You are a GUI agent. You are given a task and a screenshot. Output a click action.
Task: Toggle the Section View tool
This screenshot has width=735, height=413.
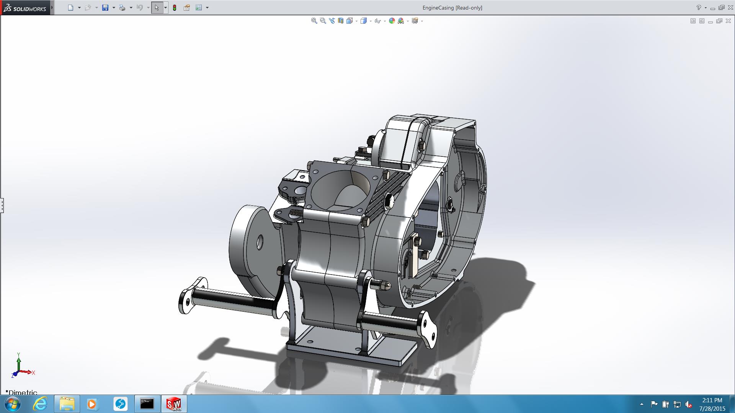tap(340, 21)
